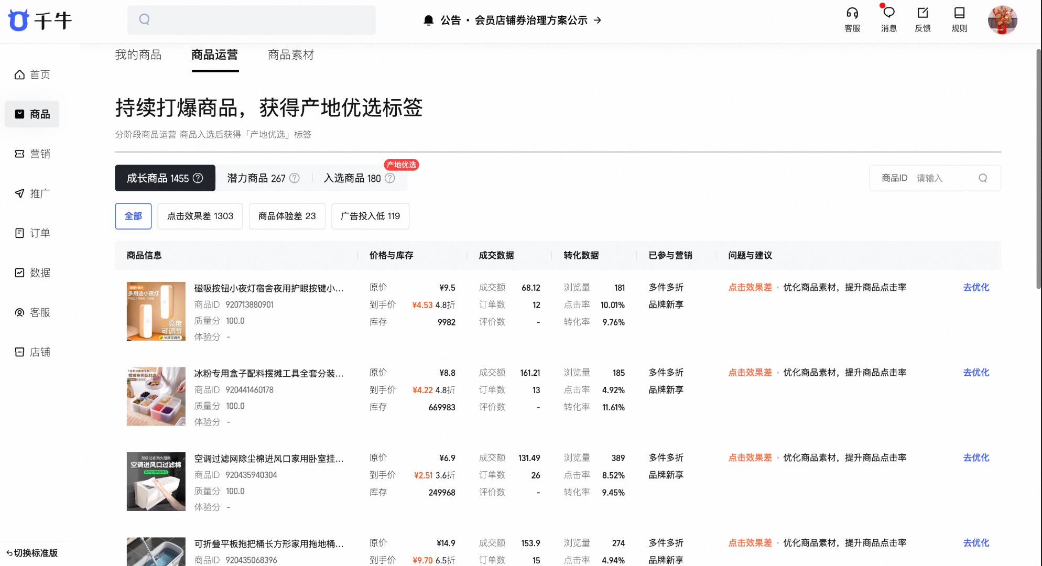Viewport: 1042px width, 566px height.
Task: Open product title 冰粉专用盒子配料摆摊工具全套分装…
Action: coord(269,374)
